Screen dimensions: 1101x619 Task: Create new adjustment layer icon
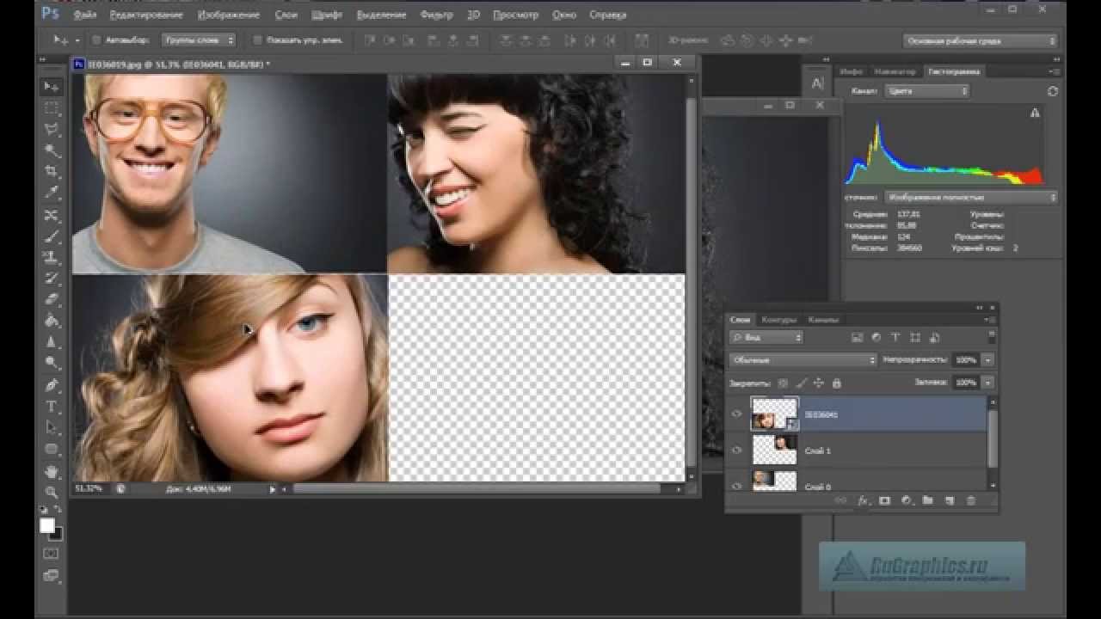(906, 500)
